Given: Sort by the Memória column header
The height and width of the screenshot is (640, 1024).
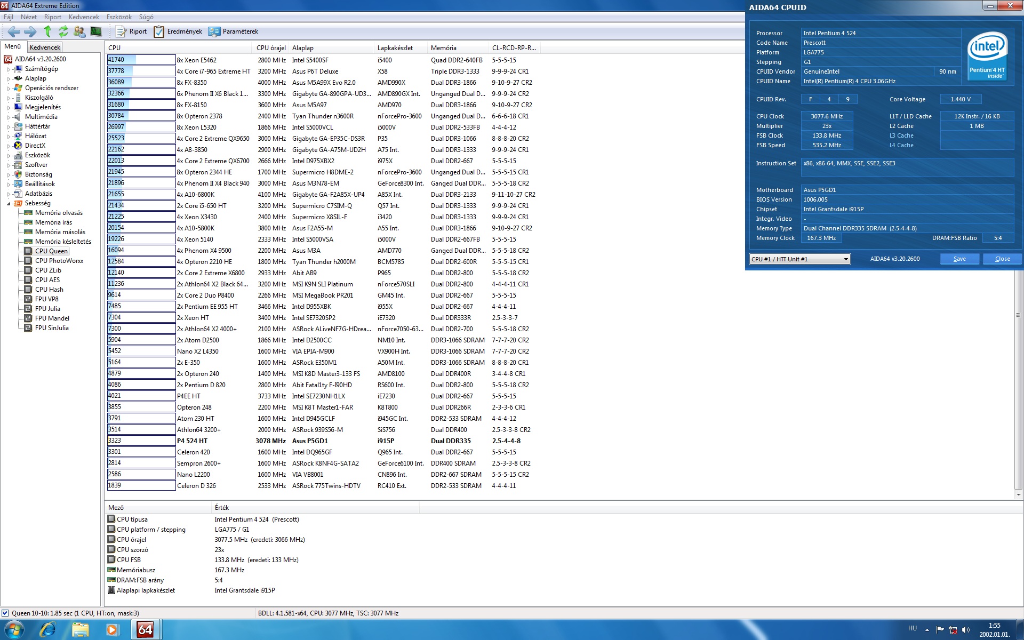Looking at the screenshot, I should coord(458,48).
